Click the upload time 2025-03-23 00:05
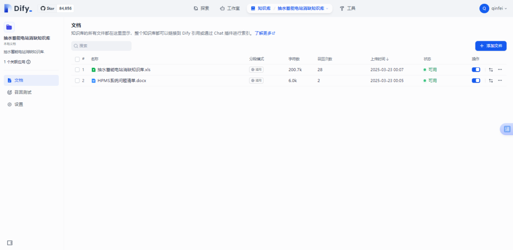 [387, 81]
